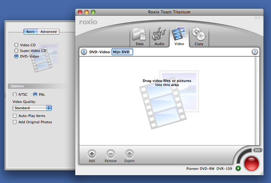
Task: Click the Remove minus icon
Action: (110, 154)
